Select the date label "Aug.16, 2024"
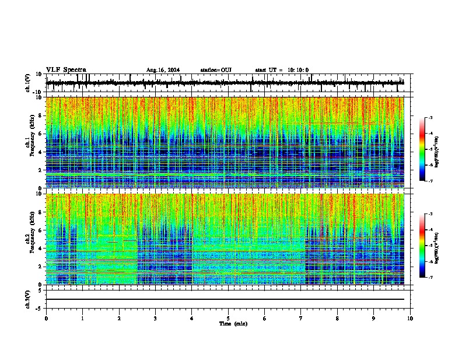Viewport: 462px width, 357px height. pyautogui.click(x=163, y=70)
